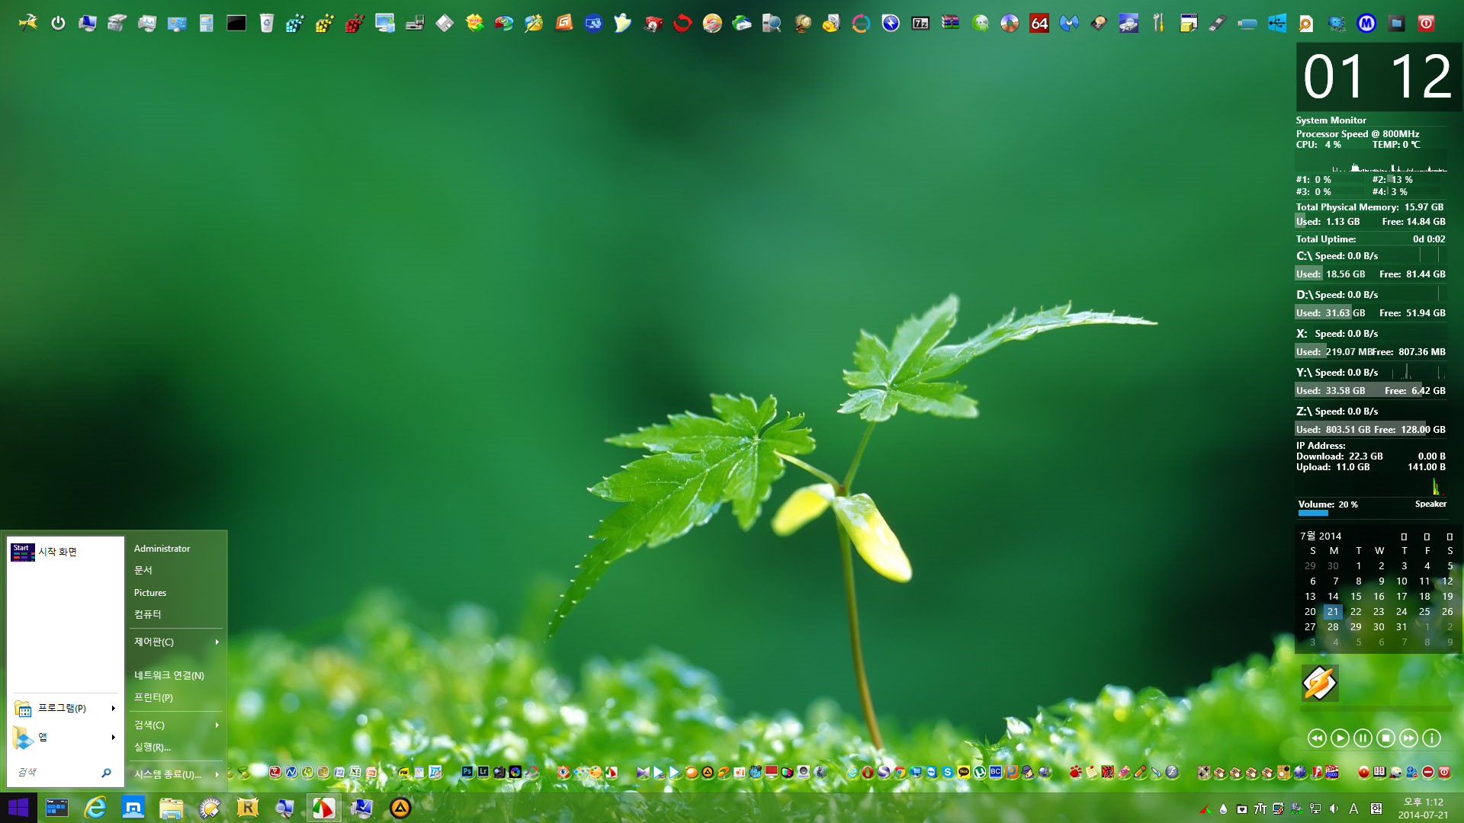Expand the 제어판(C) submenu arrow
1464x823 pixels.
pyautogui.click(x=217, y=642)
